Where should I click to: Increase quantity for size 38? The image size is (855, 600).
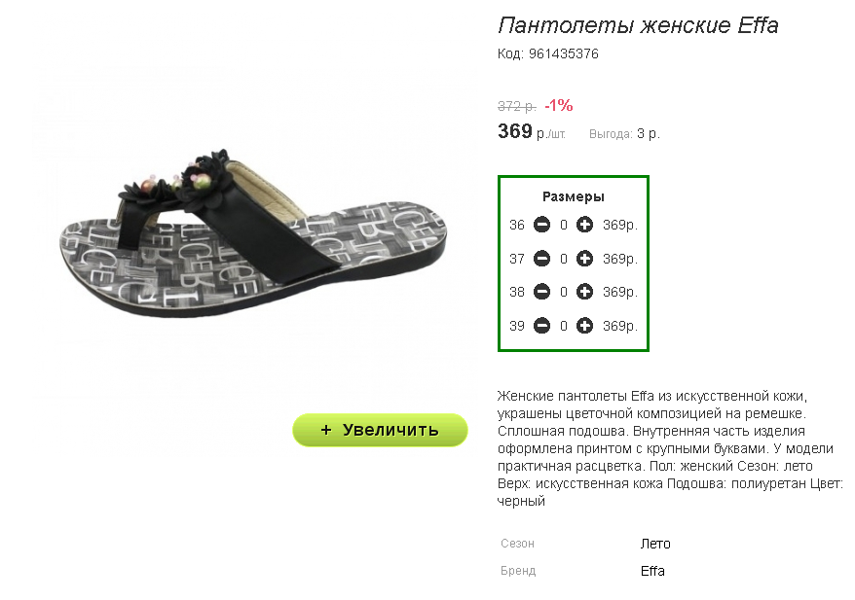pyautogui.click(x=584, y=292)
